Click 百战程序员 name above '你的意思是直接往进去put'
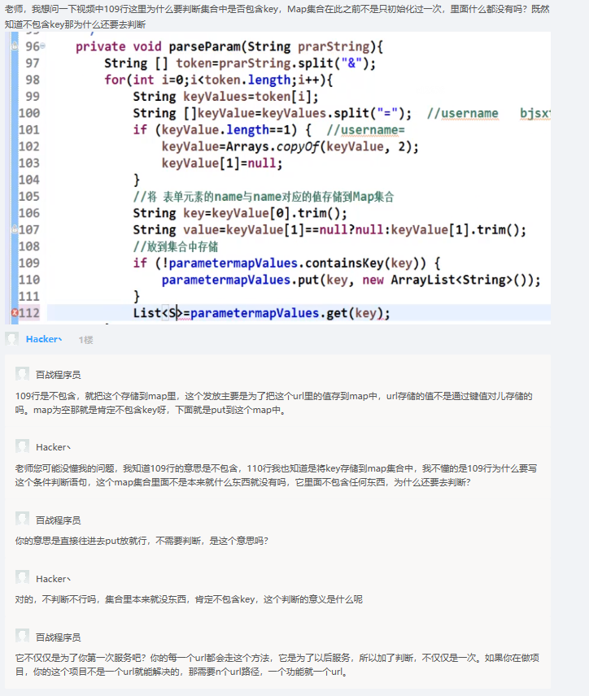The height and width of the screenshot is (696, 589). click(59, 520)
